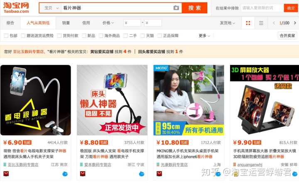This screenshot has height=184, width=299.
Task: Go to next results page arrow
Action: [x=295, y=23]
